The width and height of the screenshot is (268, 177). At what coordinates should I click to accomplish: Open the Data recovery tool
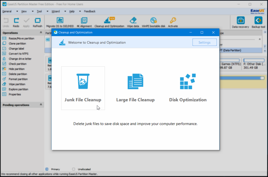[240, 22]
